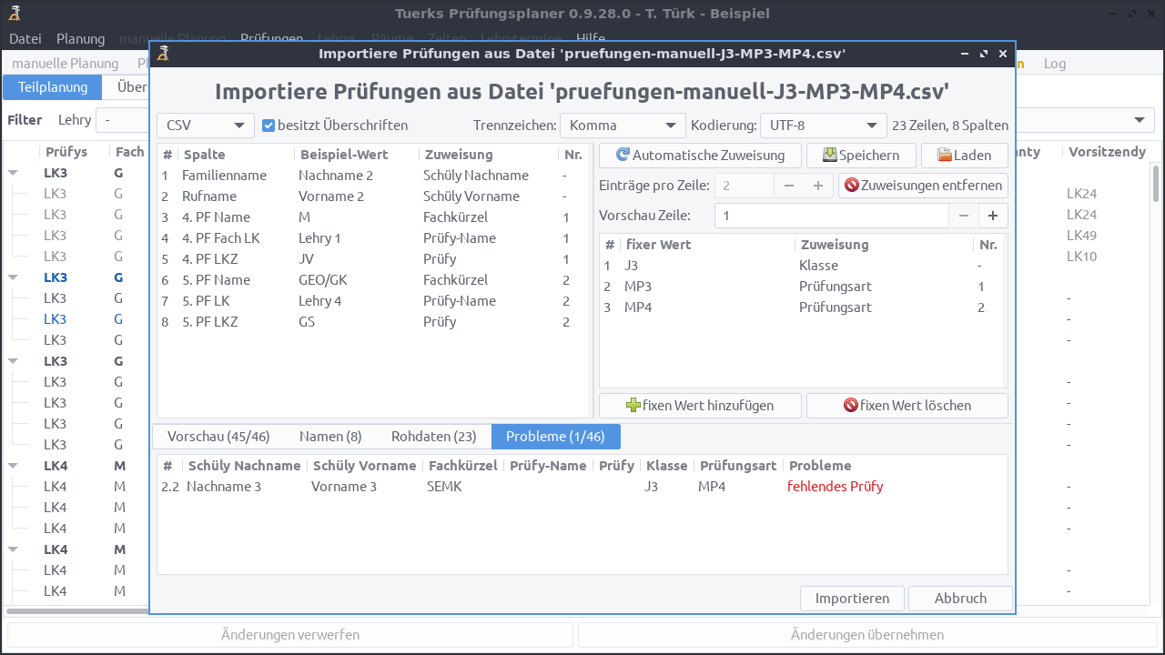
Task: Increase Vorschau Zeile with plus button
Action: [993, 216]
